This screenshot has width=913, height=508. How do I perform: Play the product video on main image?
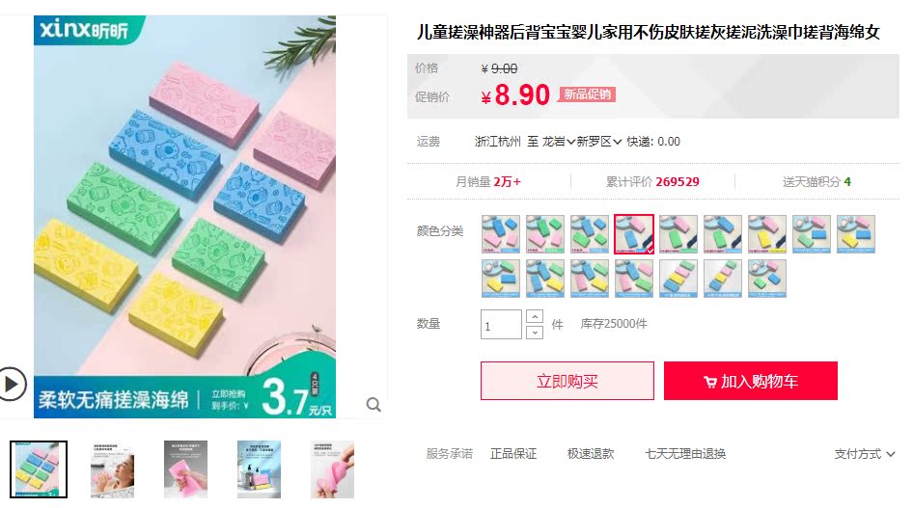click(12, 385)
